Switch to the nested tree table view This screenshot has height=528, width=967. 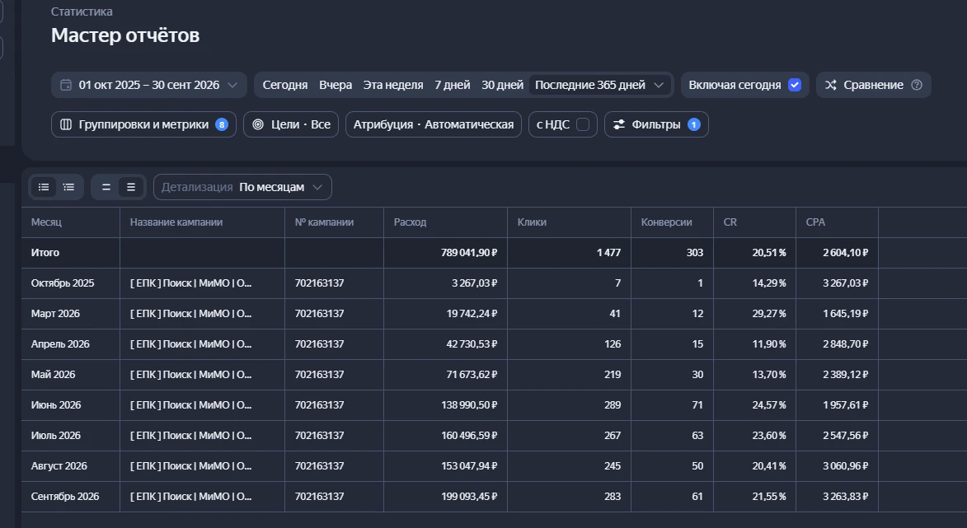tap(68, 187)
